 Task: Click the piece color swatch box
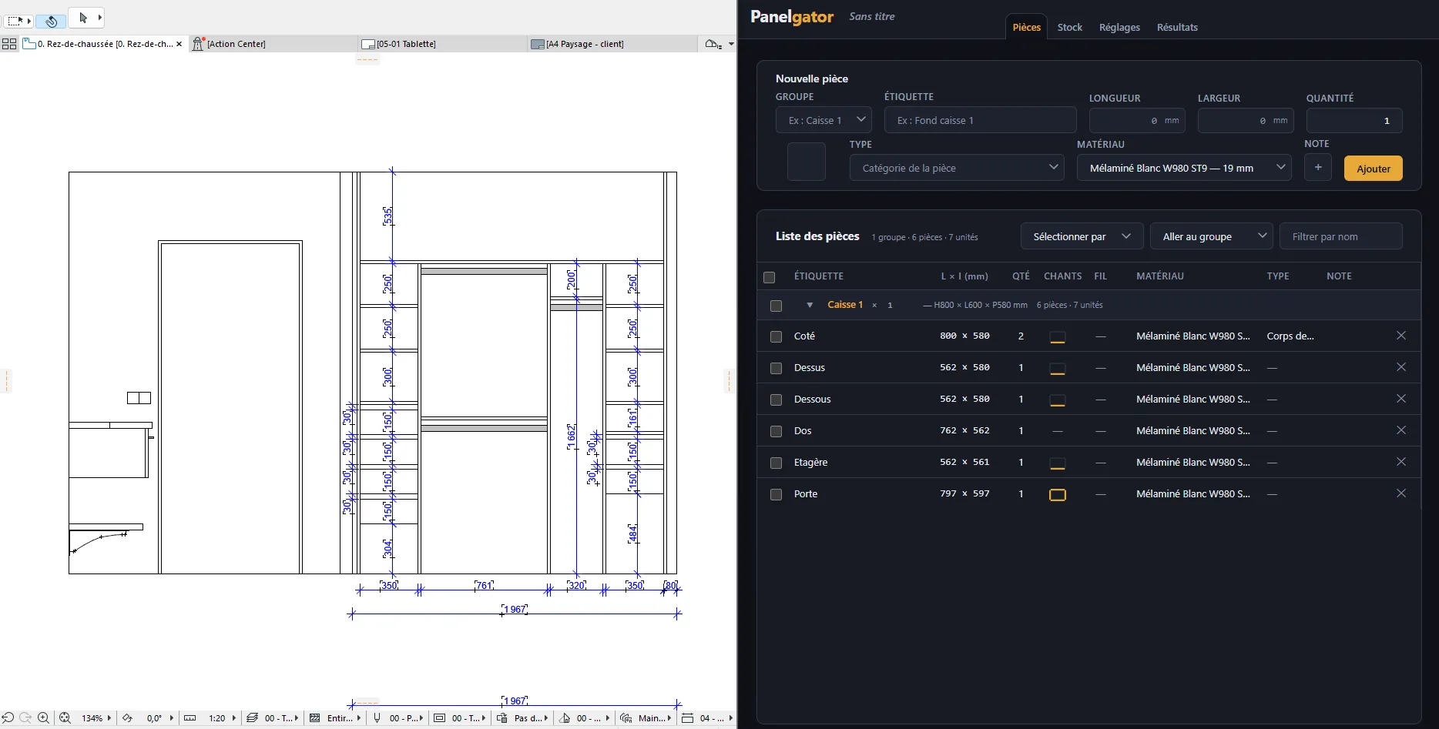point(807,162)
